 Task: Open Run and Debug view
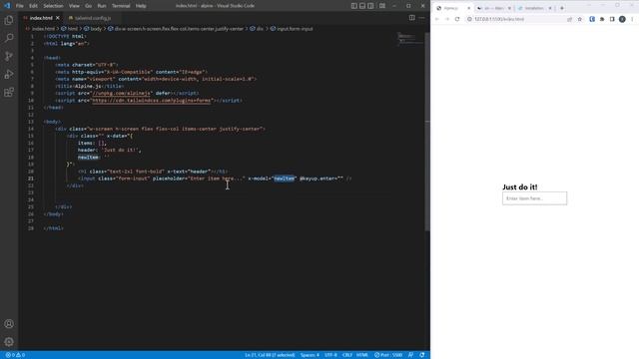point(9,74)
